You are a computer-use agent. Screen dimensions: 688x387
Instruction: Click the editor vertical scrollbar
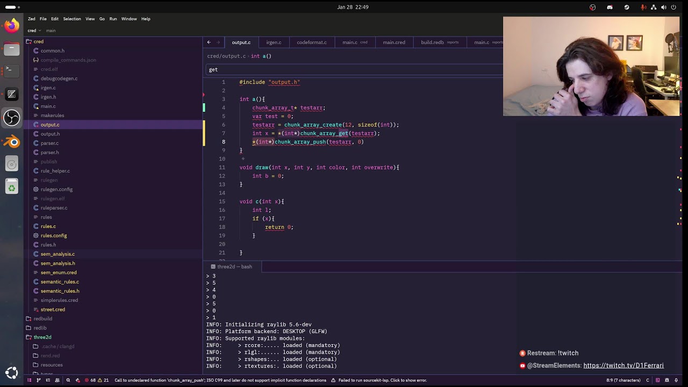point(680,169)
